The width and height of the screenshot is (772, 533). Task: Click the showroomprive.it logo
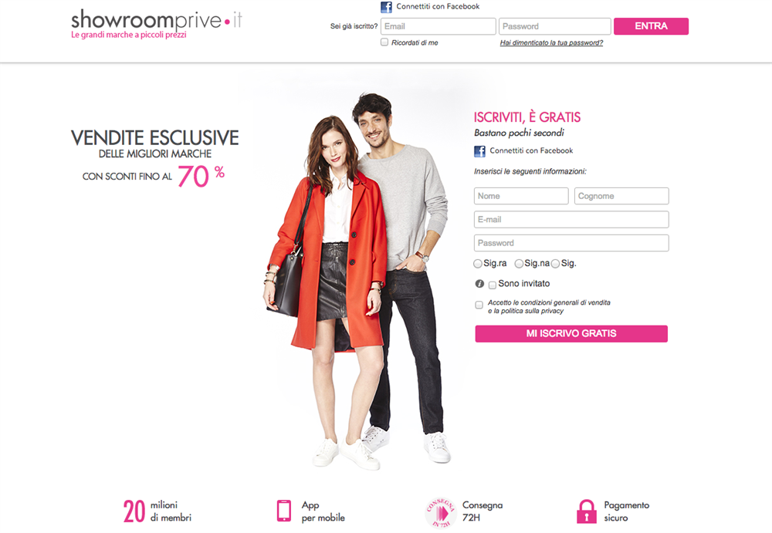[157, 24]
